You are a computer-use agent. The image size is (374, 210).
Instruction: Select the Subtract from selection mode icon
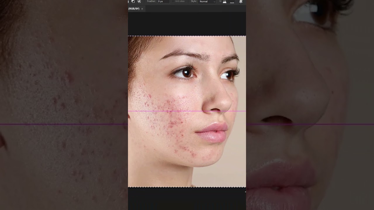point(133,1)
